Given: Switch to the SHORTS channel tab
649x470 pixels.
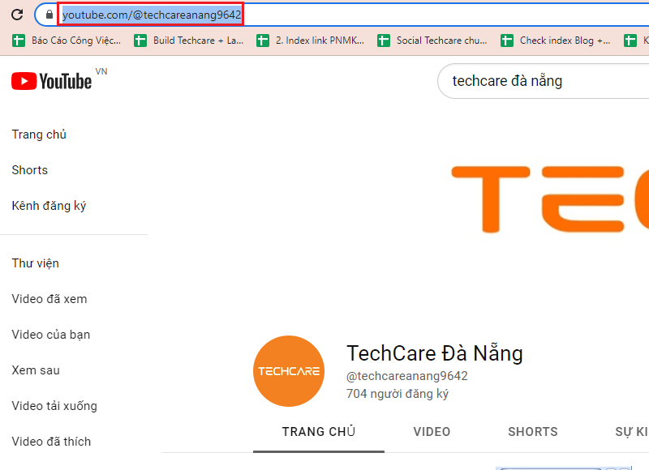Looking at the screenshot, I should click(x=532, y=432).
